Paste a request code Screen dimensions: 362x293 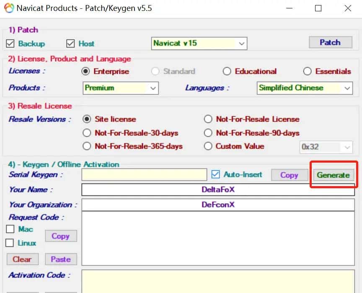tap(61, 259)
